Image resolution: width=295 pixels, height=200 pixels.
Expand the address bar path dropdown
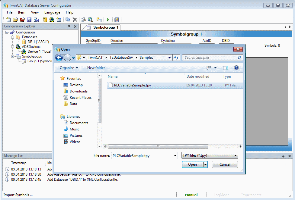click(x=169, y=58)
